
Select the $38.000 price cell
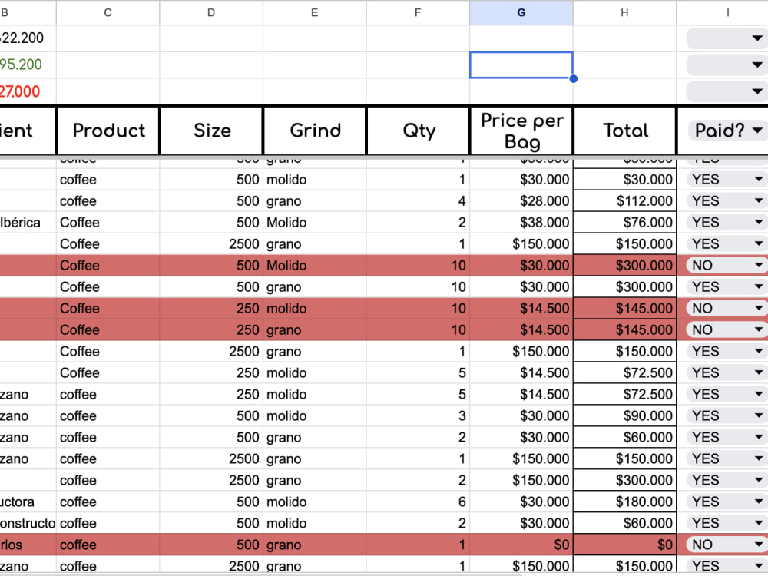point(521,223)
